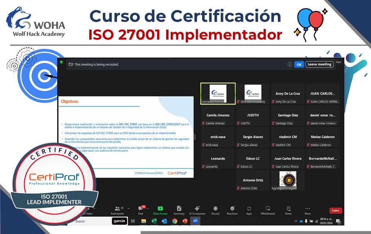Open the More options menu
Image resolution: width=371 pixels, height=234 pixels.
pos(308,210)
